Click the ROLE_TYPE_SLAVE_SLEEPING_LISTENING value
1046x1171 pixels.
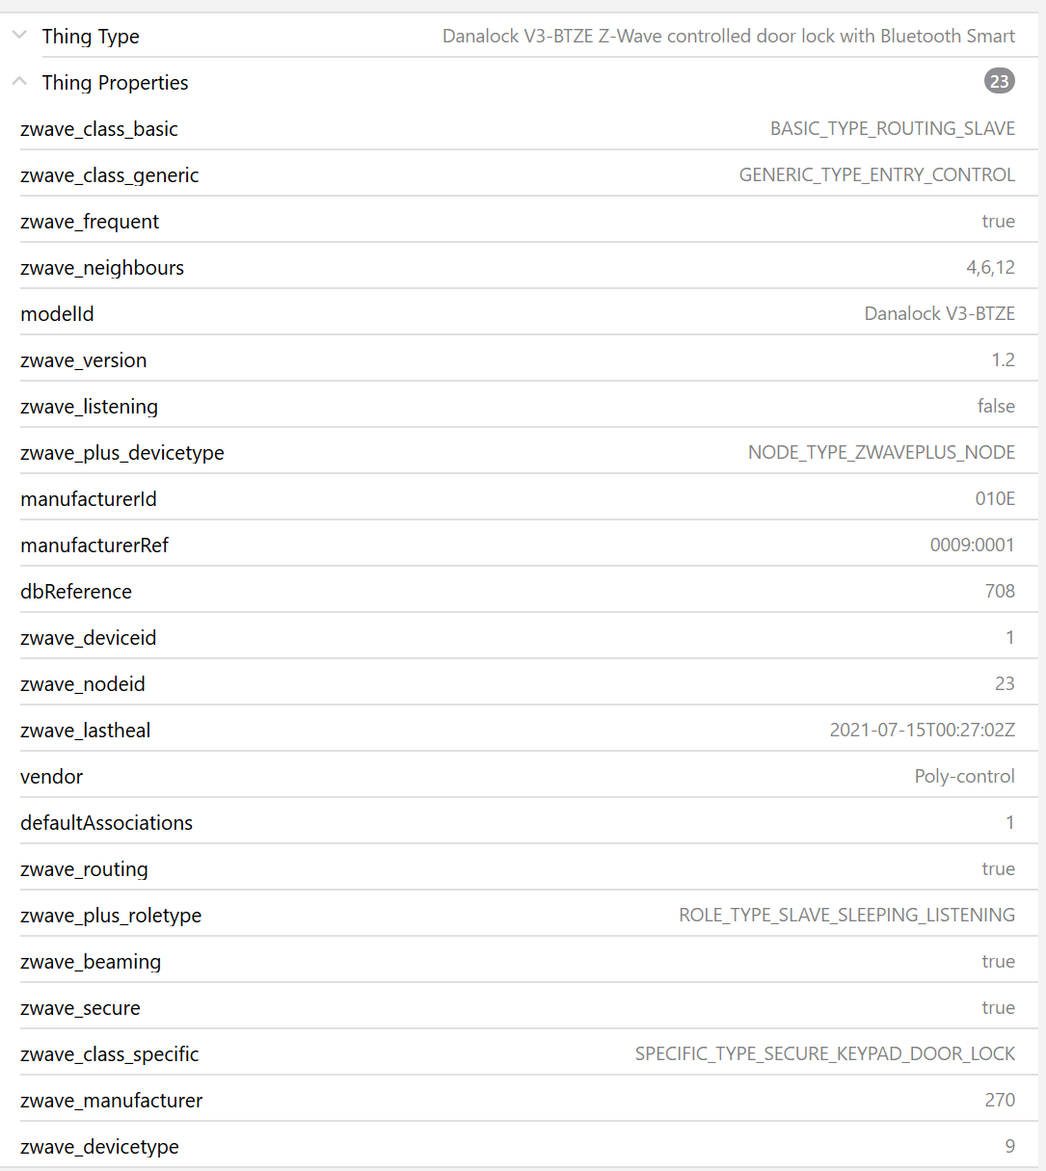pyautogui.click(x=846, y=916)
